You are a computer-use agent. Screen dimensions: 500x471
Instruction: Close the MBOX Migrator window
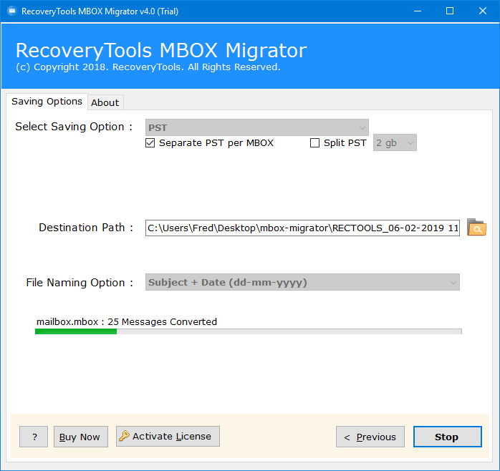coord(483,11)
